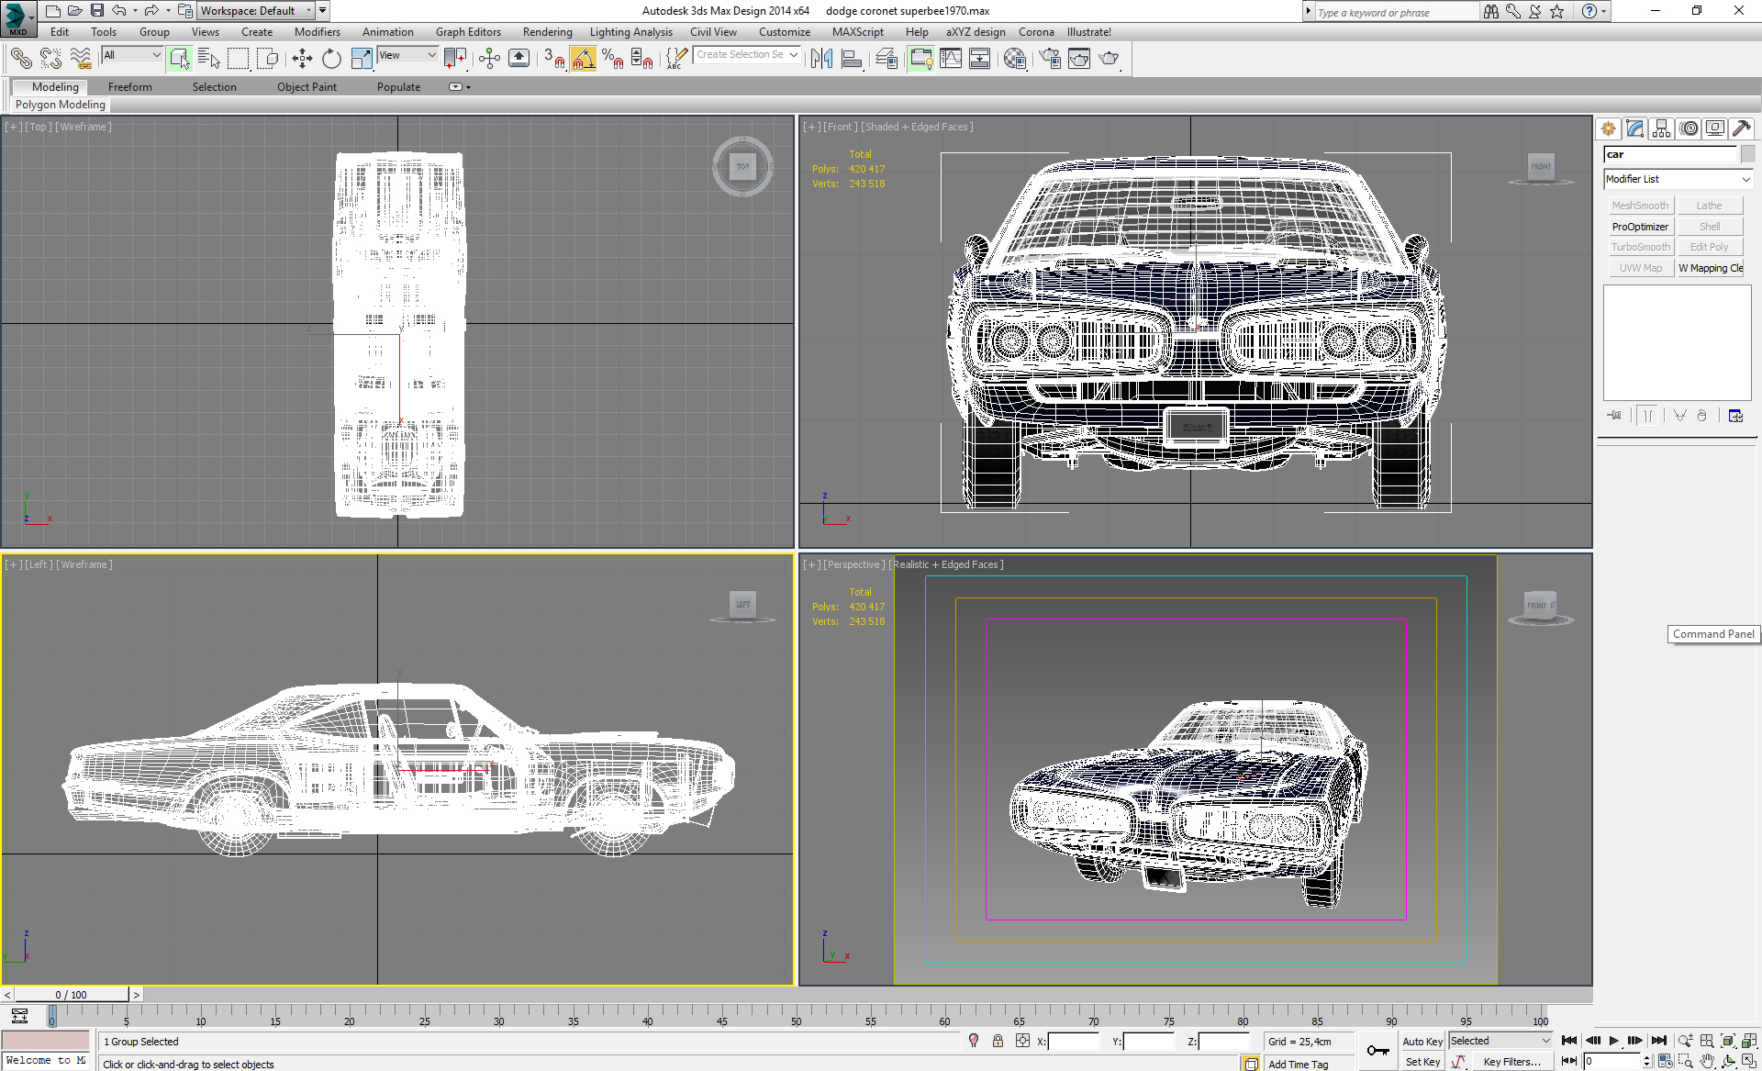
Task: Open Curve Editor icon
Action: point(951,59)
